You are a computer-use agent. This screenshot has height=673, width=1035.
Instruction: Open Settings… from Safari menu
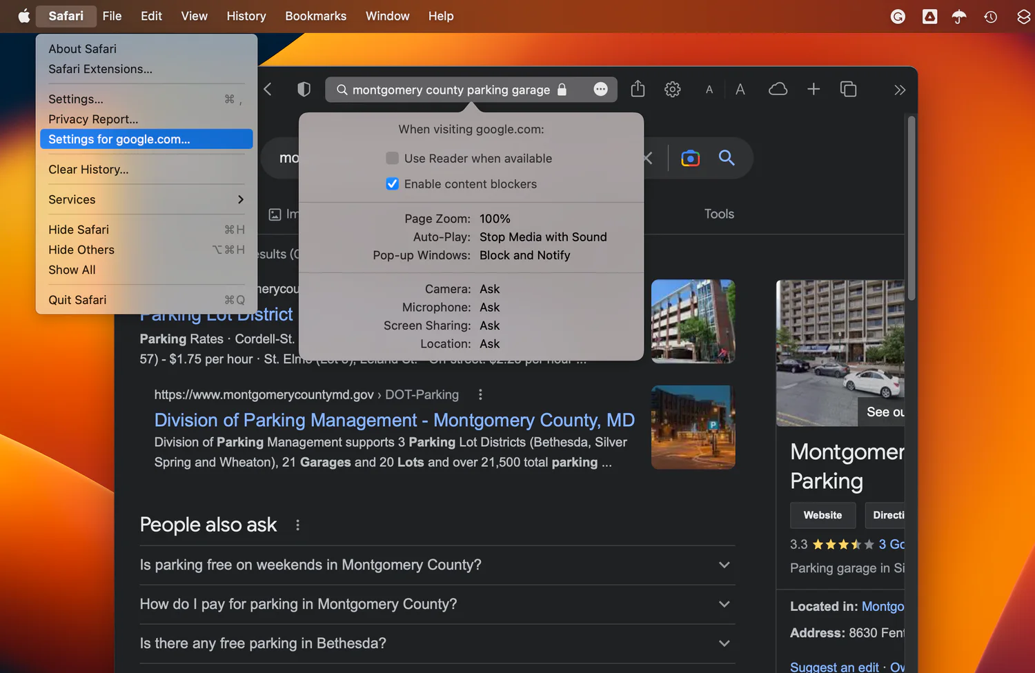pos(146,99)
